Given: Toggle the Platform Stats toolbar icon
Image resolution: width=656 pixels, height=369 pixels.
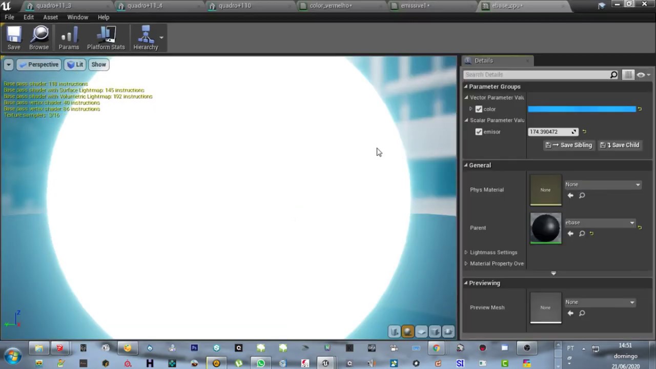Looking at the screenshot, I should click(x=106, y=38).
